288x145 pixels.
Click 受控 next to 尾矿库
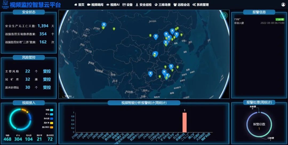tap(47, 79)
